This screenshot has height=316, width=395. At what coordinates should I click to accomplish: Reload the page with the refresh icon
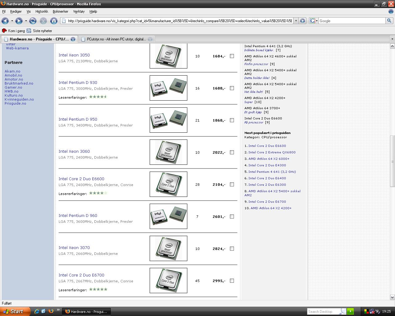coord(33,21)
